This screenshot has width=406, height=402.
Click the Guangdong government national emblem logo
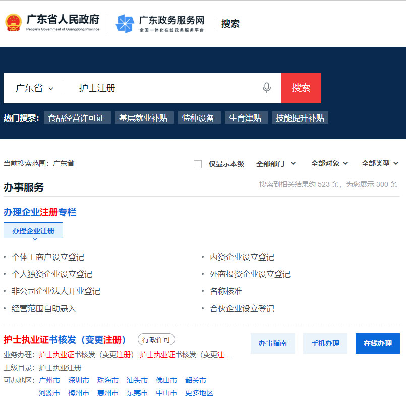(13, 23)
